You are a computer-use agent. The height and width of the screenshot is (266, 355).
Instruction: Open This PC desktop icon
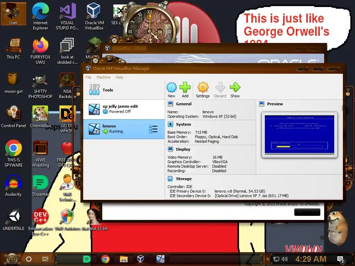click(14, 48)
